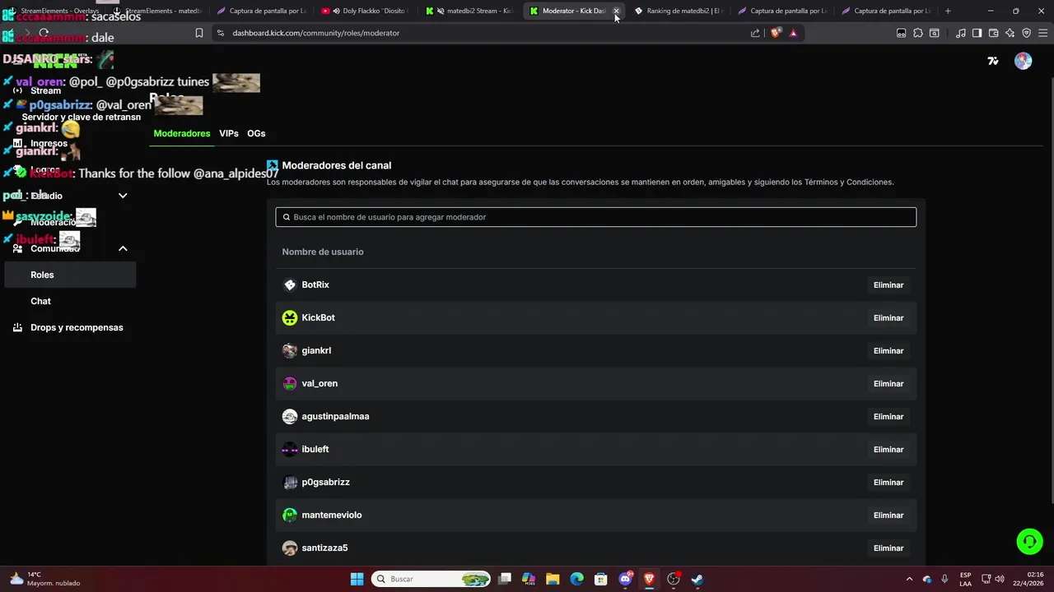1054x592 pixels.
Task: Open the weather widget showing 14°C
Action: (x=45, y=579)
